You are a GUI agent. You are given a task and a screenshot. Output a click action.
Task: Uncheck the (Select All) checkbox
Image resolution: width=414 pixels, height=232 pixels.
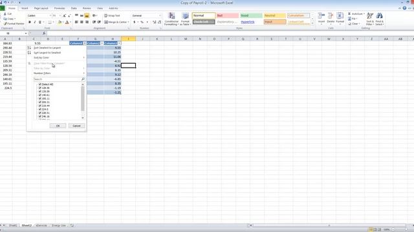[40, 84]
